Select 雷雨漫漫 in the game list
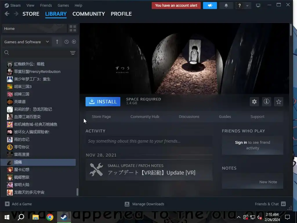Image resolution: width=297 pixels, height=223 pixels. (38, 154)
